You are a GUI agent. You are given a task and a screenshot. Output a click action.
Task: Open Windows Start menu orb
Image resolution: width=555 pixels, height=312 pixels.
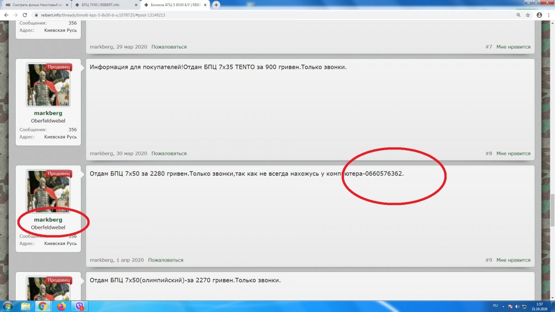point(8,306)
